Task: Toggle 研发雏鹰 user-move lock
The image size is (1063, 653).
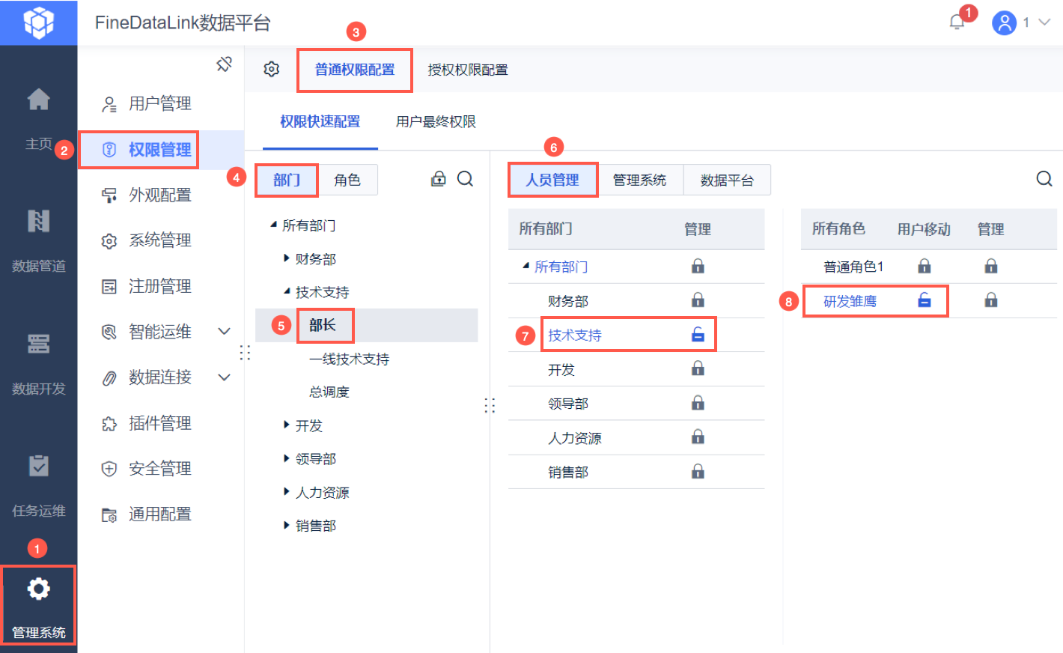Action: point(925,300)
